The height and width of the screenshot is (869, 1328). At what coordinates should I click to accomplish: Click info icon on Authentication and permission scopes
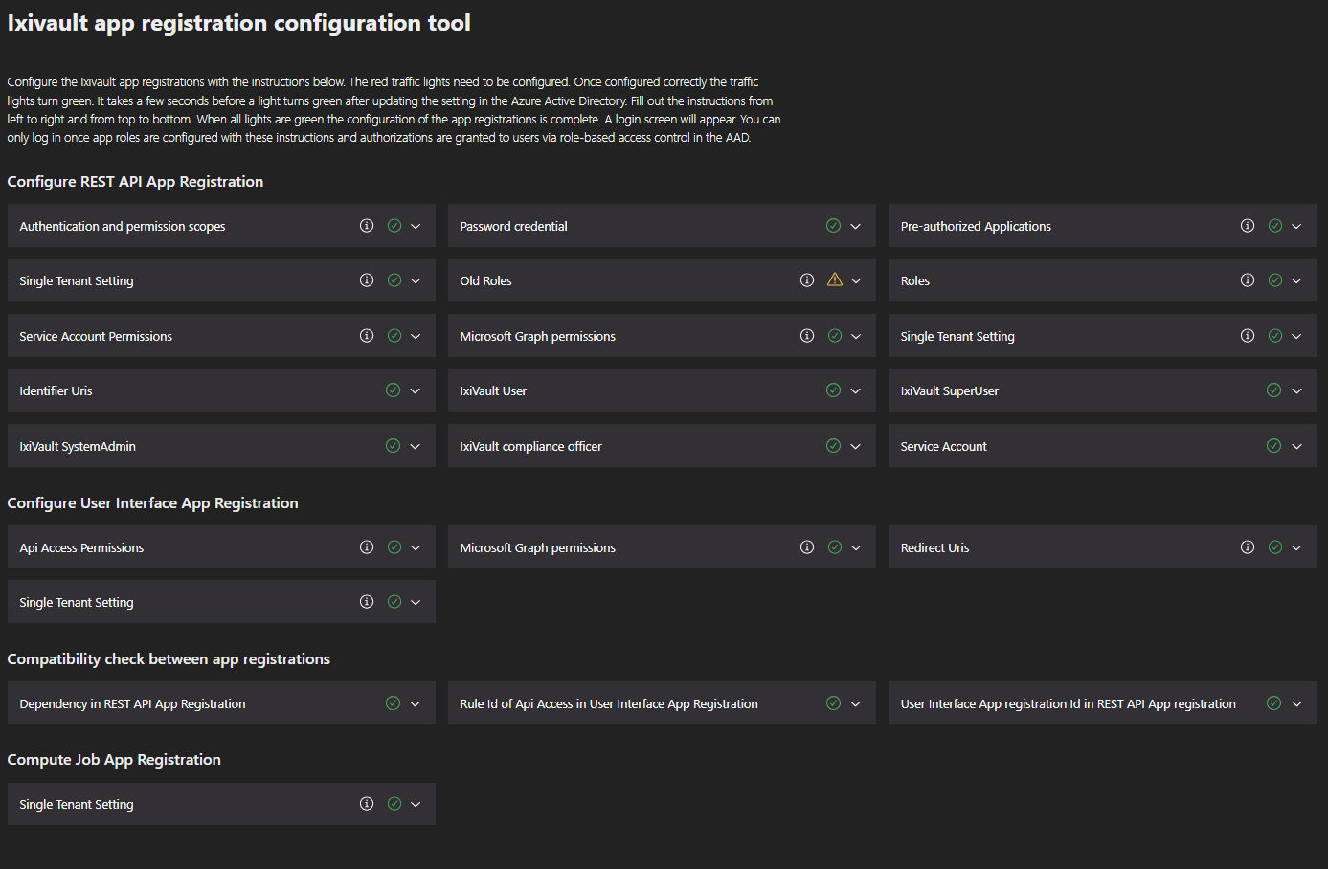pyautogui.click(x=367, y=226)
